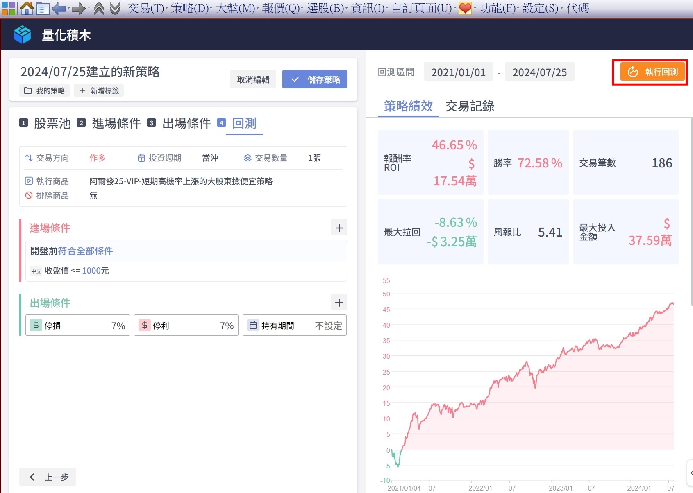693x493 pixels.
Task: Click the double down chevron icon
Action: point(115,8)
